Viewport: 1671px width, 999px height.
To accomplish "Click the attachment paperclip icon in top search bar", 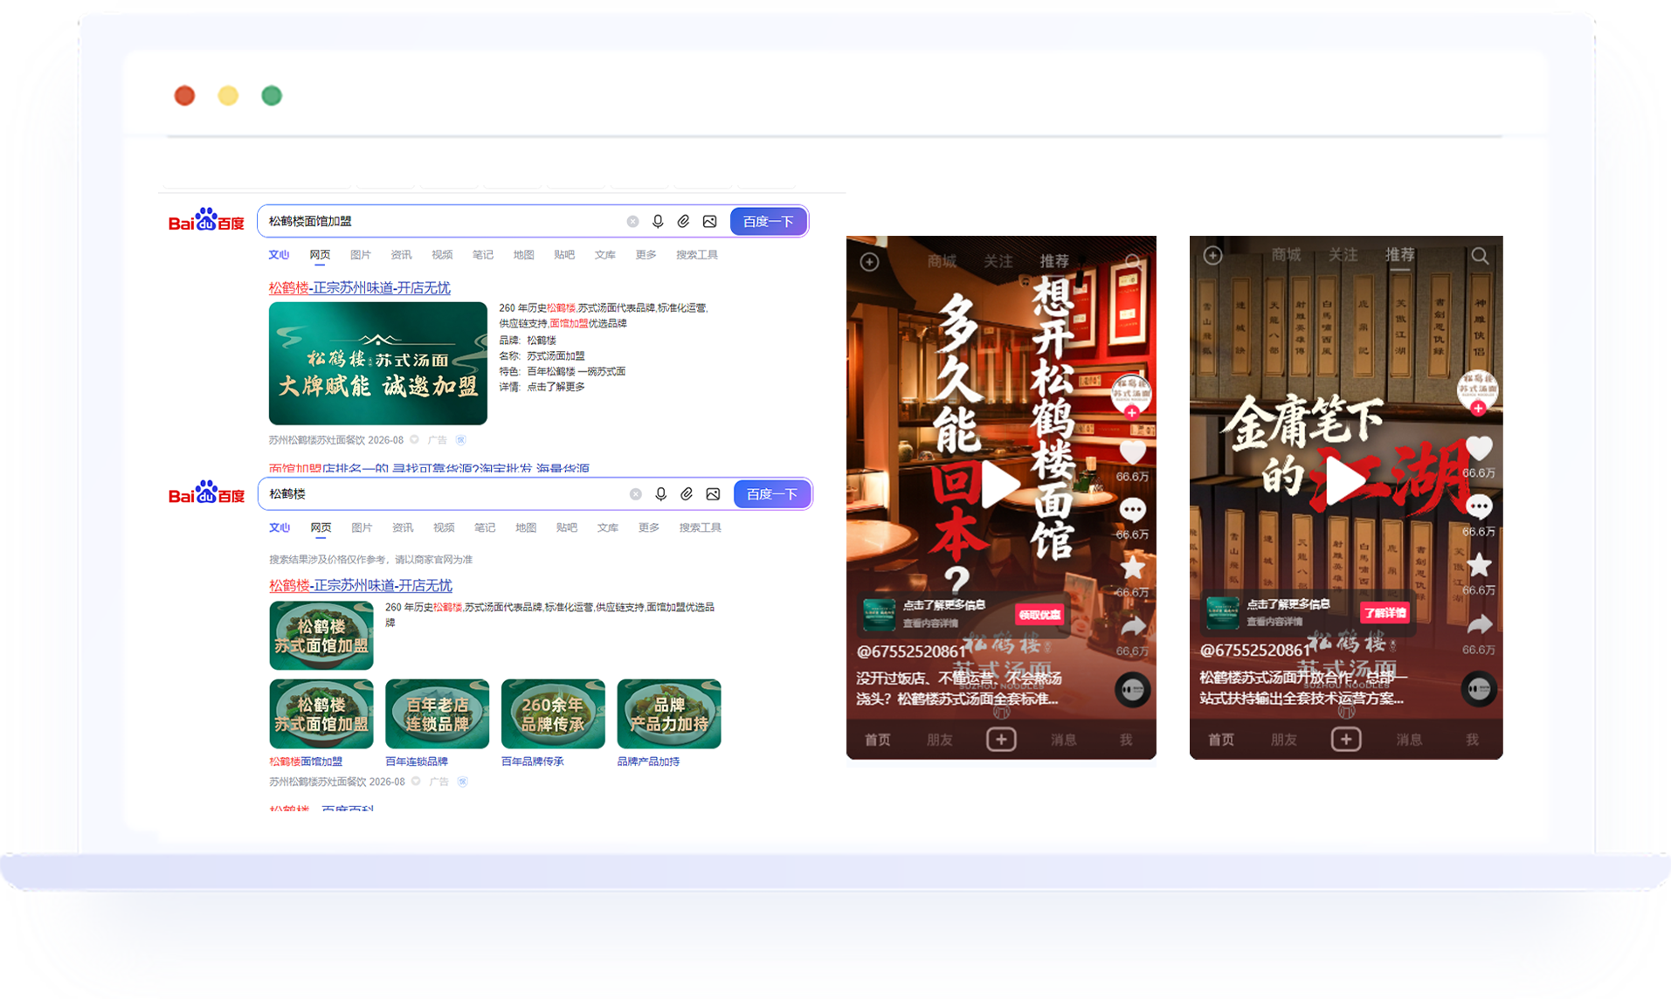I will point(683,222).
